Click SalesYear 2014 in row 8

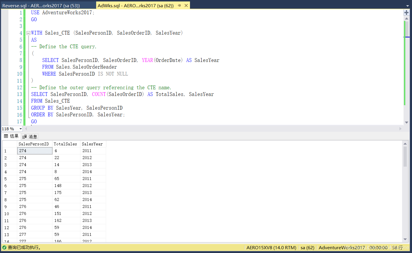click(x=93, y=199)
